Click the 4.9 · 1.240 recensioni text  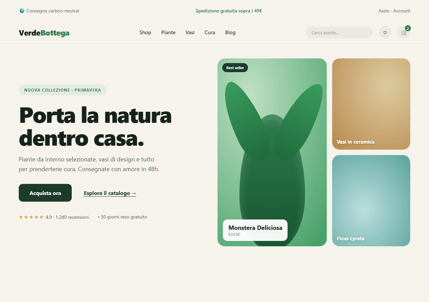click(x=67, y=217)
